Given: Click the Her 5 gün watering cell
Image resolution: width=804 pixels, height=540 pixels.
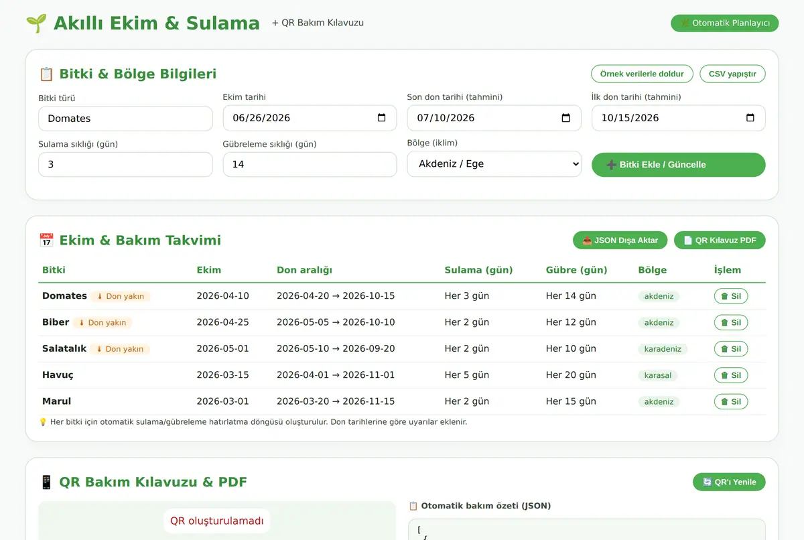Looking at the screenshot, I should tap(466, 375).
